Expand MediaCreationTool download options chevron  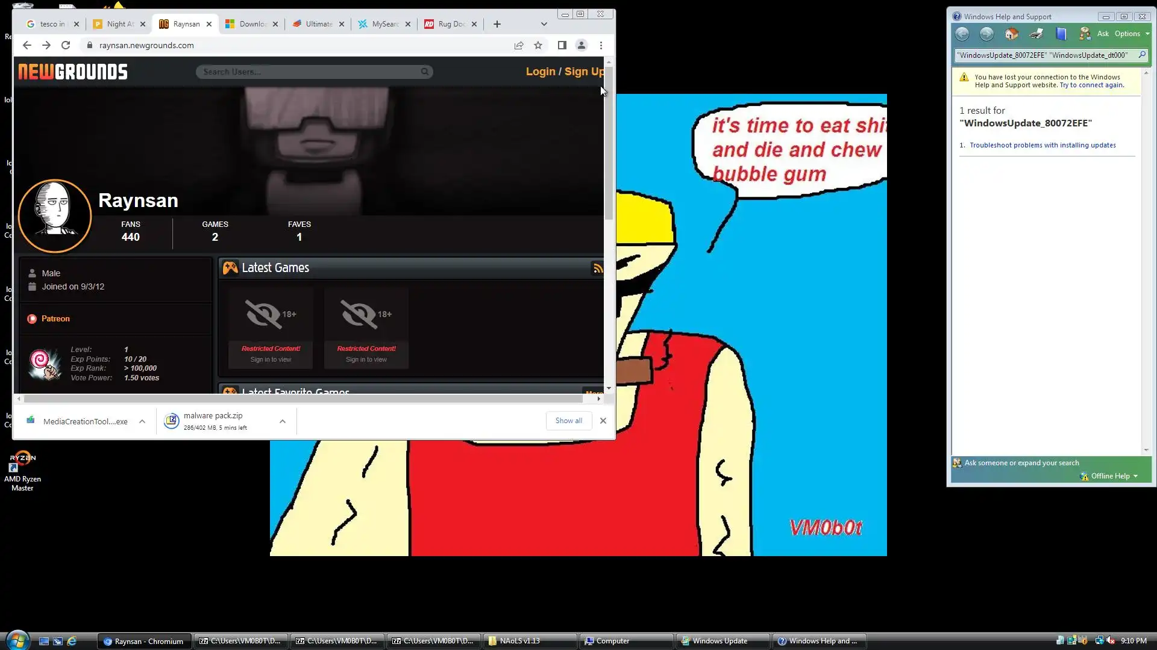pyautogui.click(x=142, y=421)
